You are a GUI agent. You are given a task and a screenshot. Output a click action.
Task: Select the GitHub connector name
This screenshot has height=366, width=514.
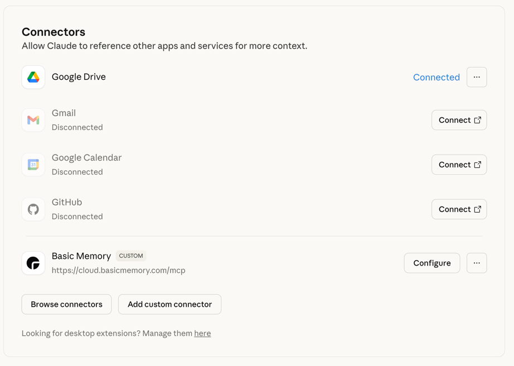pyautogui.click(x=67, y=203)
